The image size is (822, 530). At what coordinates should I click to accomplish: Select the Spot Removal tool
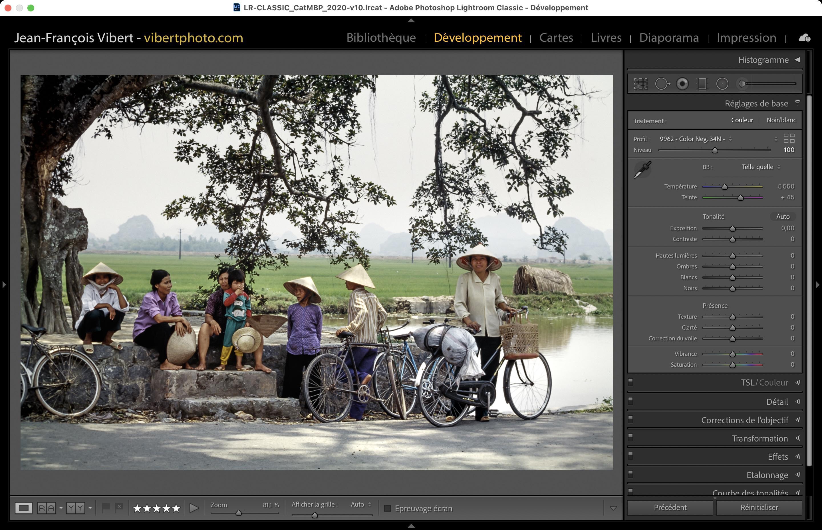(662, 84)
